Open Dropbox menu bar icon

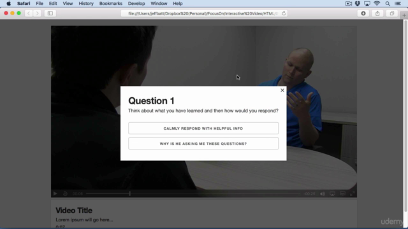click(358, 4)
